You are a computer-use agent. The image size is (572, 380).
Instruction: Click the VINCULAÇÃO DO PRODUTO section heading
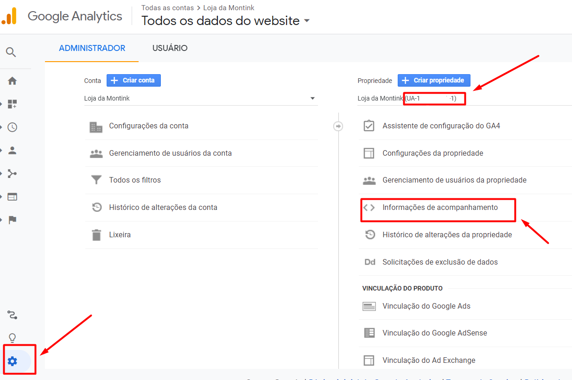(402, 288)
